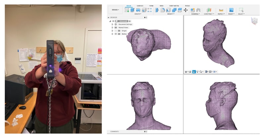Click the ViewCube in top-right viewport

254,21
